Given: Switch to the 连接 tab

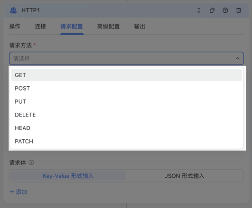Looking at the screenshot, I should pyautogui.click(x=40, y=27).
